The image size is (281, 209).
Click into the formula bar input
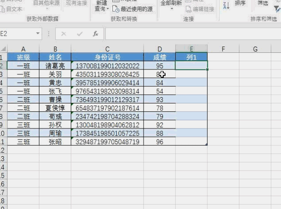click(x=193, y=34)
